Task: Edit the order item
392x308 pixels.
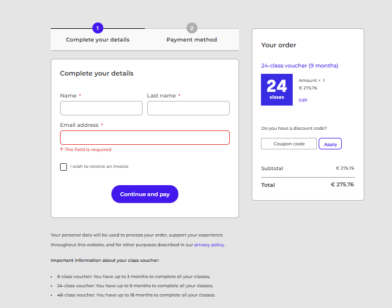Action: pos(303,100)
